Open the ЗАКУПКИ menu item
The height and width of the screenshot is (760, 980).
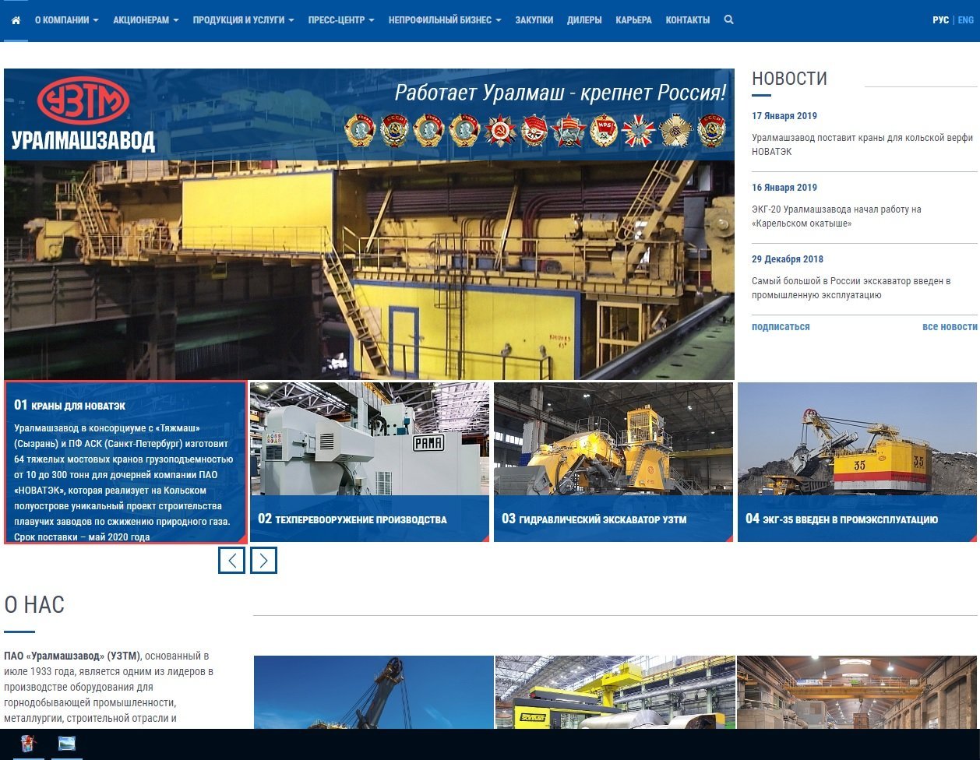click(534, 20)
